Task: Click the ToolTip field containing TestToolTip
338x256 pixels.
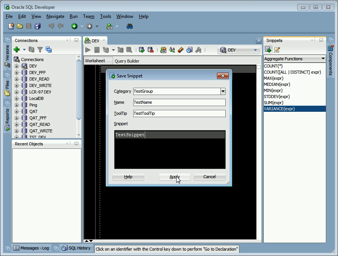Action: coord(179,113)
